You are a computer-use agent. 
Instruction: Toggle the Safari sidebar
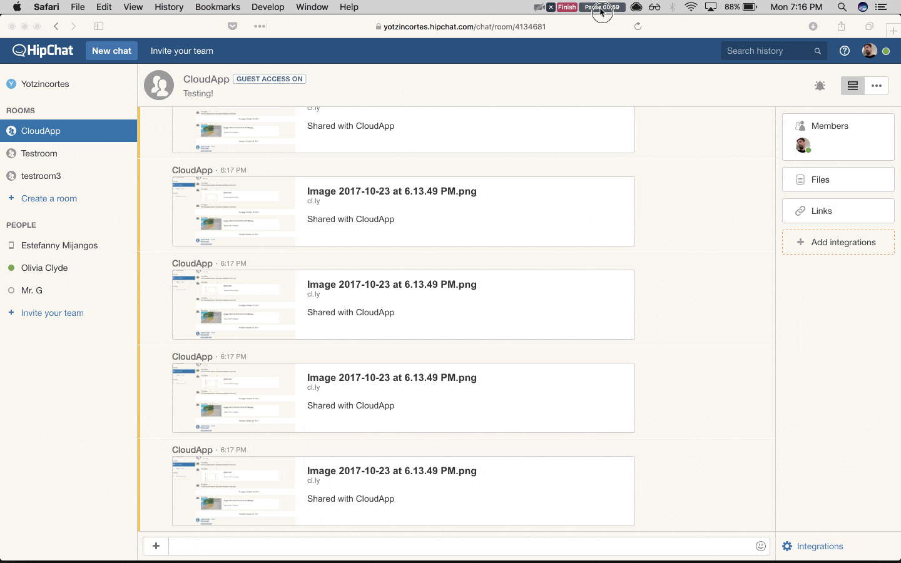[98, 26]
